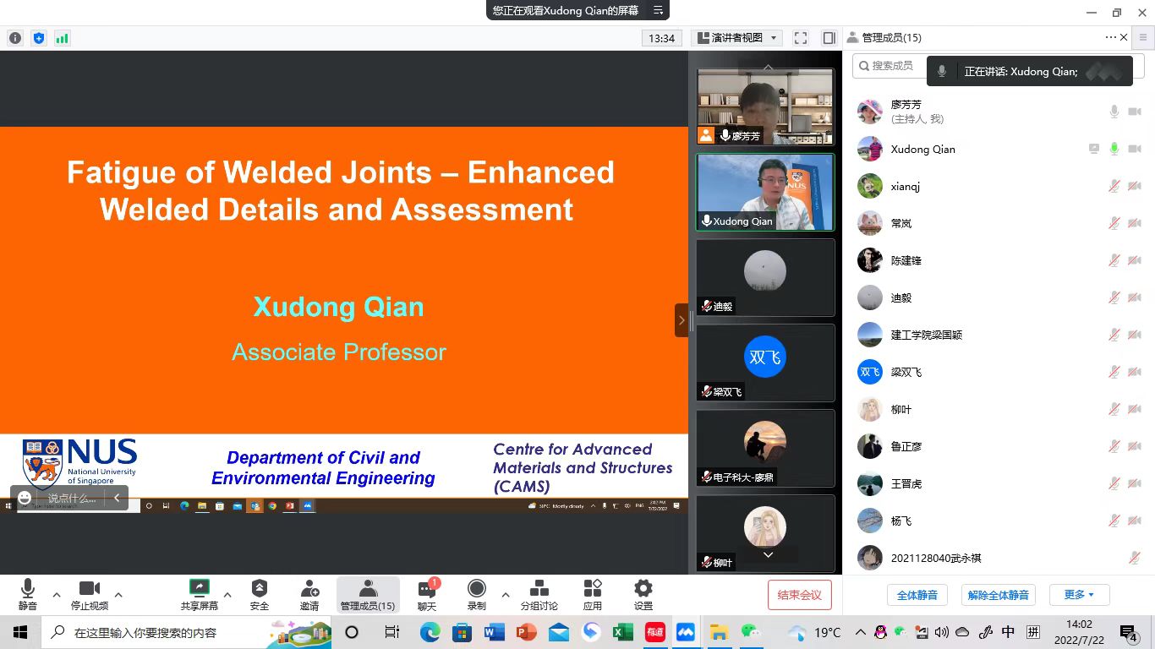This screenshot has height=649, width=1155.
Task: Expand audio options arrow next to 静音
Action: pos(57,595)
